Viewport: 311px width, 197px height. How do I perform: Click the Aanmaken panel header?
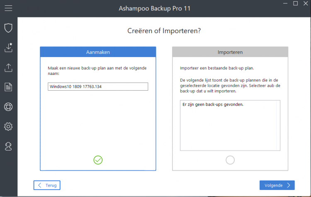pyautogui.click(x=98, y=52)
